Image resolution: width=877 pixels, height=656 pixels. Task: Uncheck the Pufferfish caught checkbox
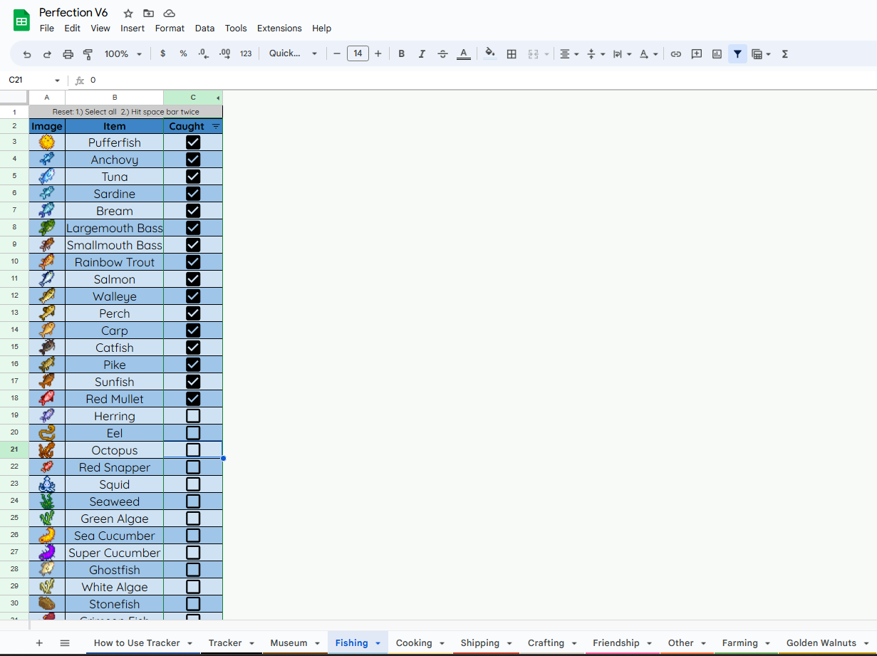click(193, 142)
